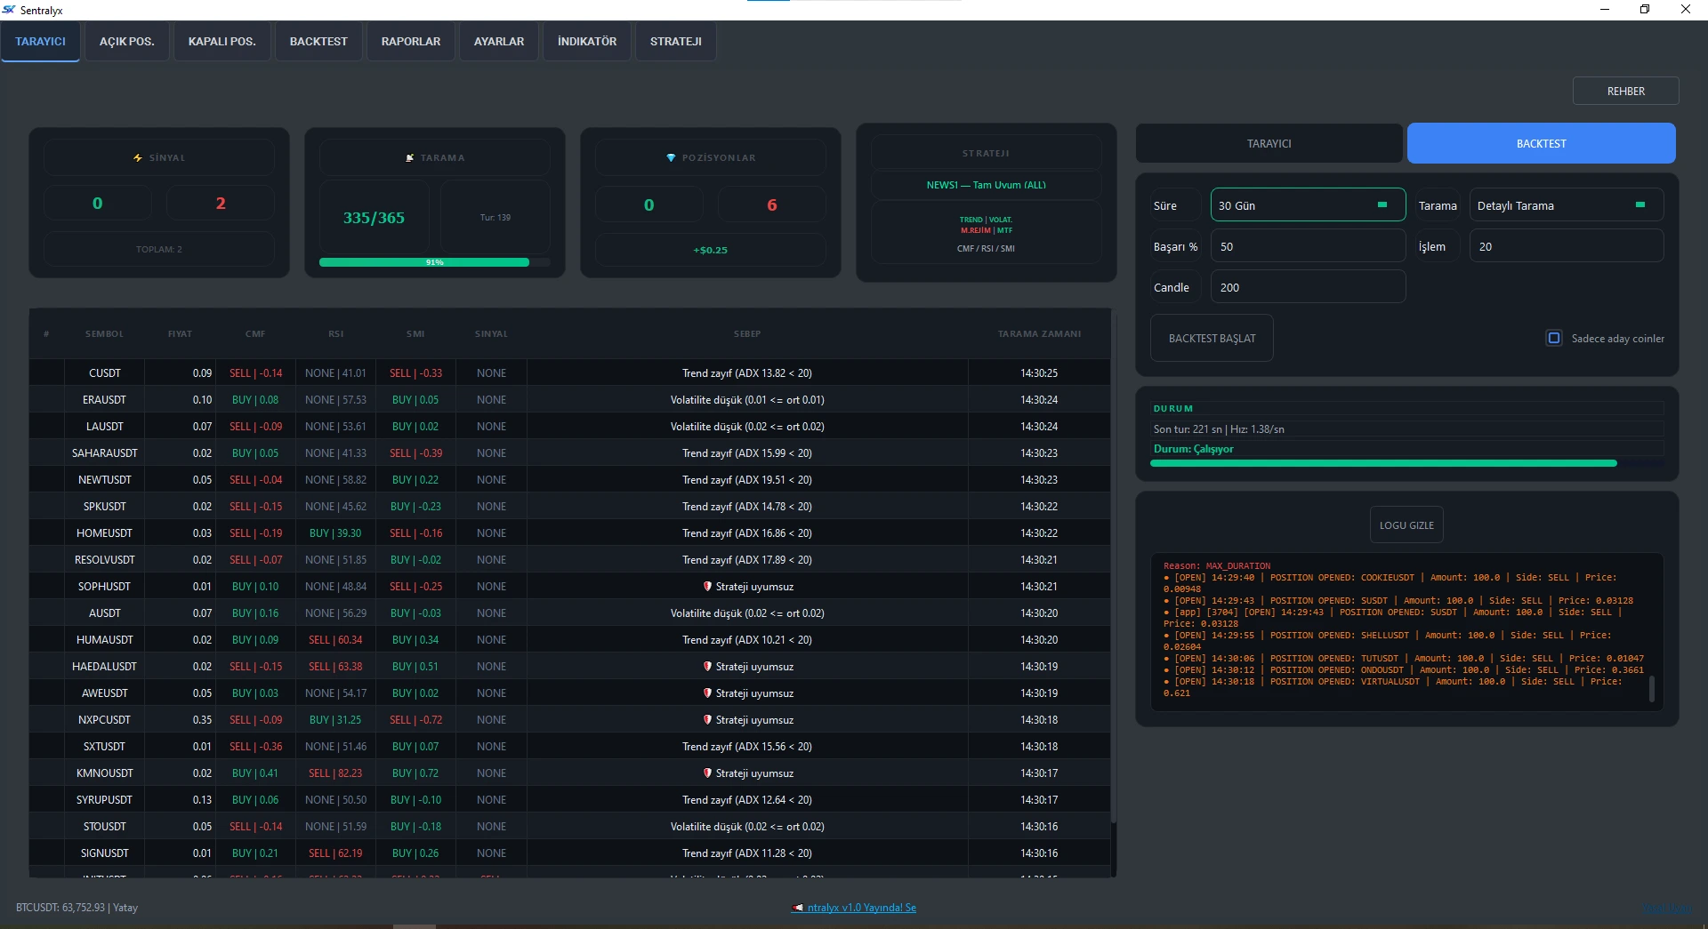The height and width of the screenshot is (929, 1708).
Task: Open the AÇIK POS. tab
Action: tap(127, 42)
